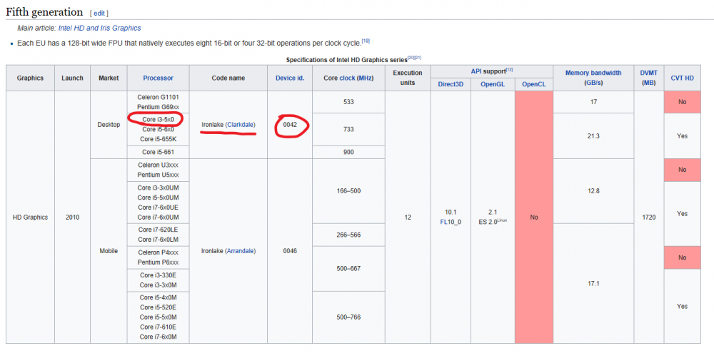Select the Core i3-5x0 processor cell
The height and width of the screenshot is (353, 714).
tap(158, 119)
